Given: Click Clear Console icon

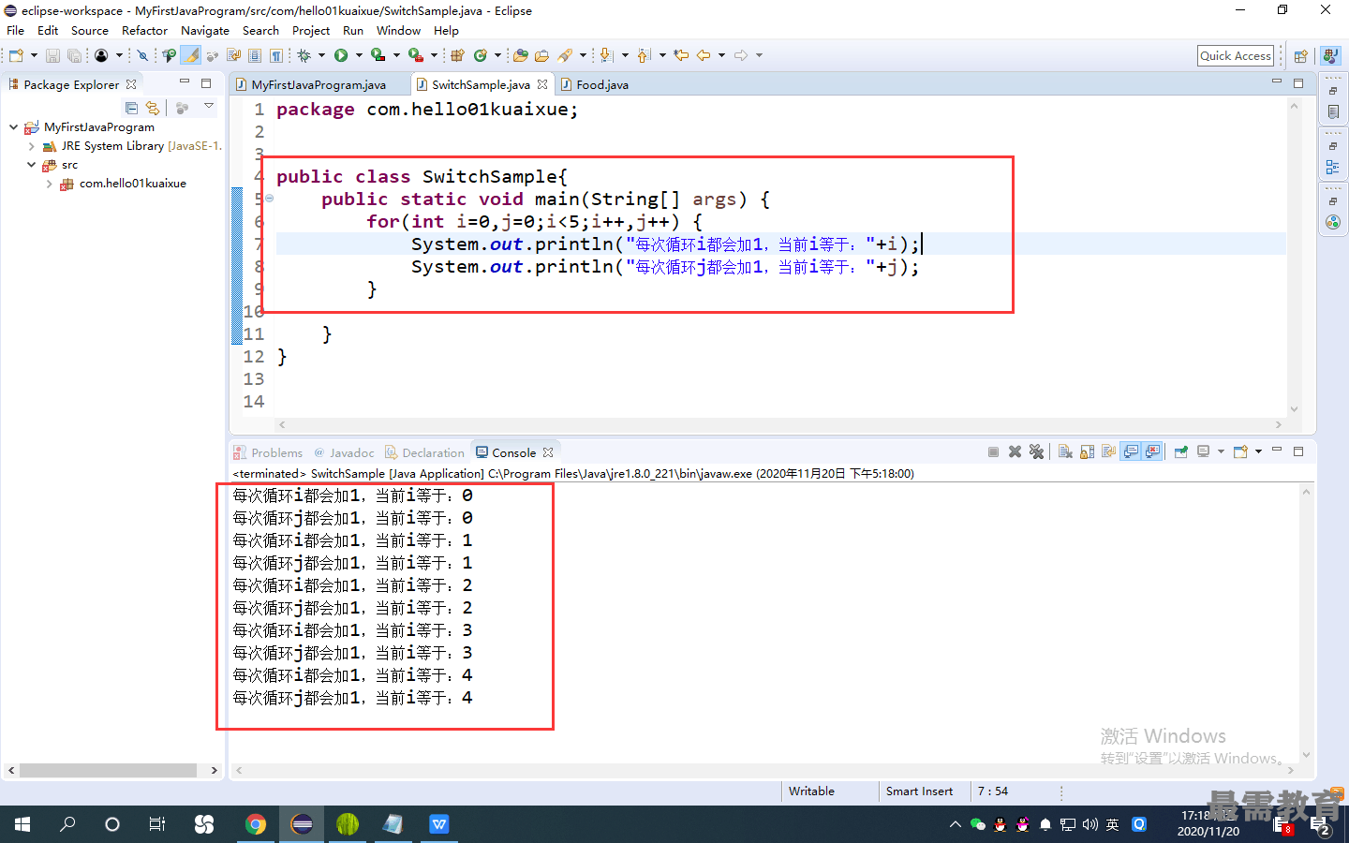Looking at the screenshot, I should click(x=1065, y=451).
